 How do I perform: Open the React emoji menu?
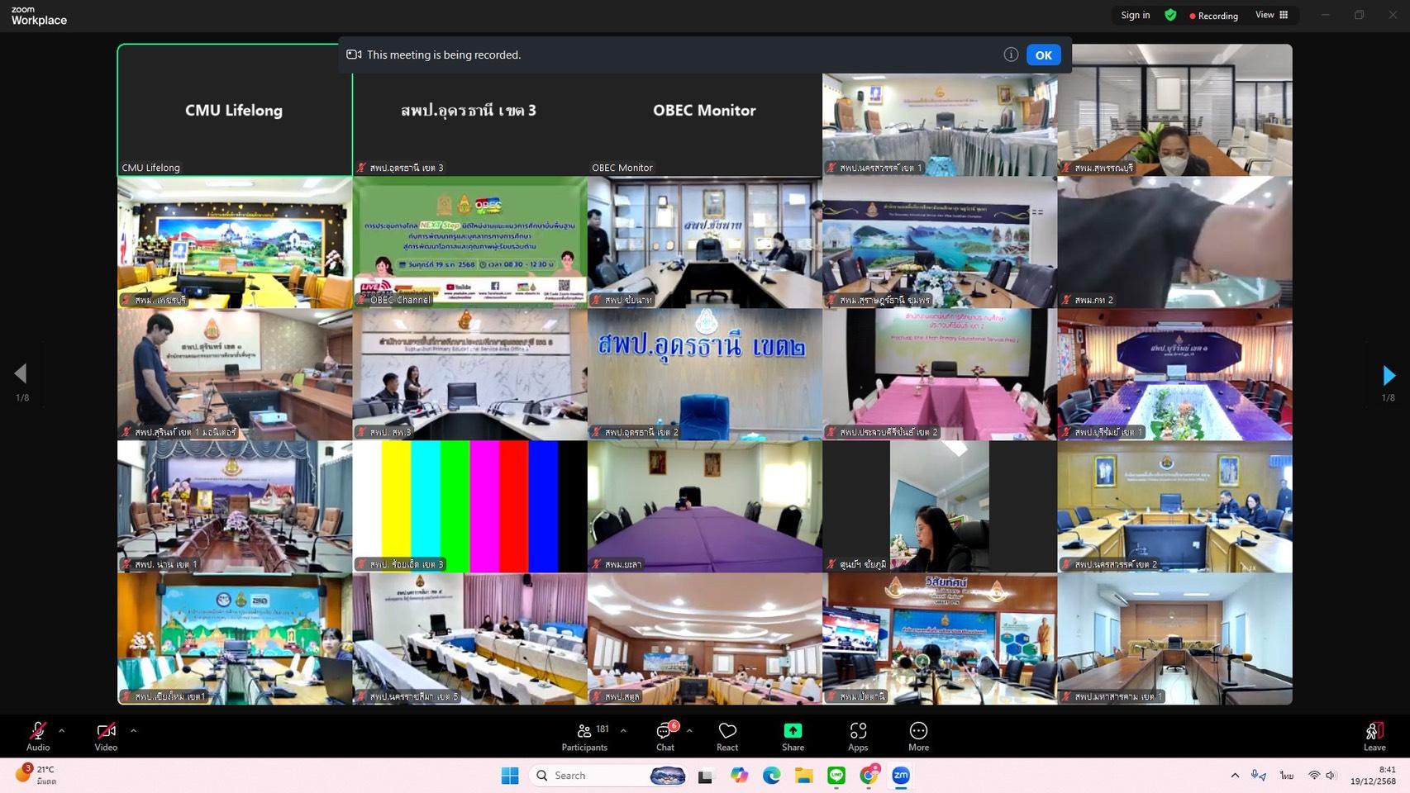coord(727,735)
